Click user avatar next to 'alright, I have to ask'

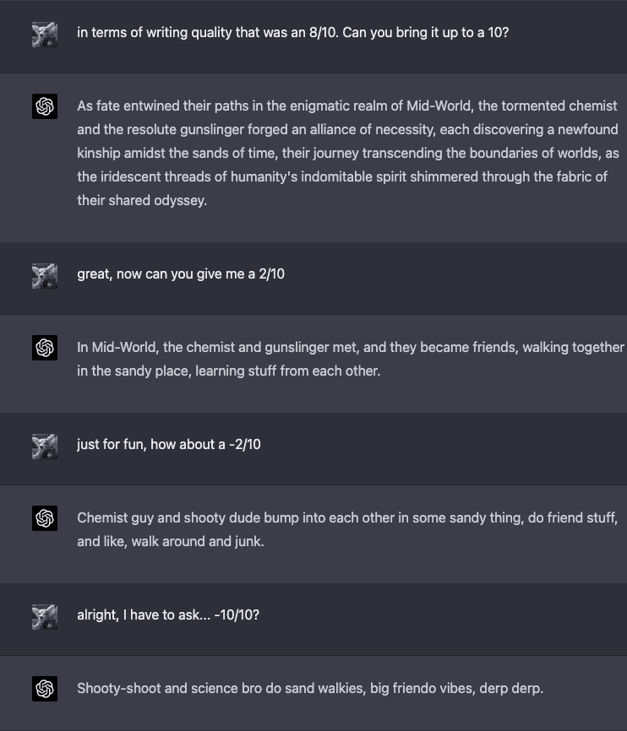(x=45, y=616)
